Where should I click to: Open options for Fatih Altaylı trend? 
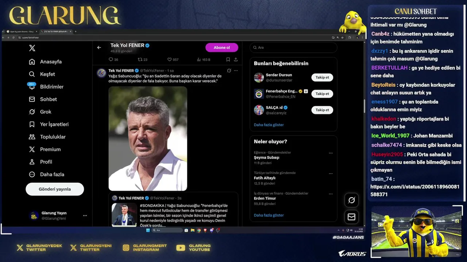(331, 174)
